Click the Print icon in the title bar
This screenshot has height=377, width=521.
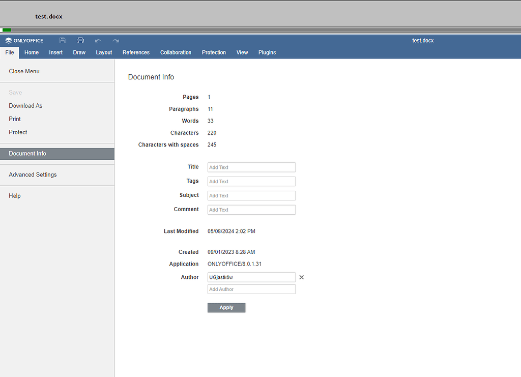point(80,41)
